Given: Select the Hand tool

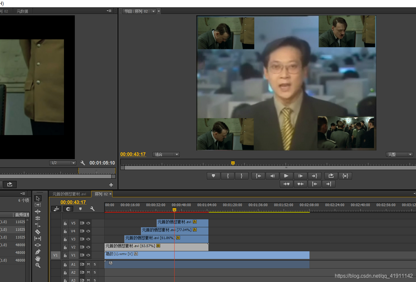Looking at the screenshot, I should pos(38,258).
